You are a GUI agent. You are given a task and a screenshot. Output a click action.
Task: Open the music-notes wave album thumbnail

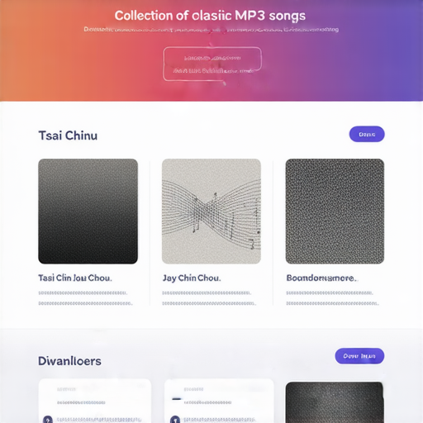[211, 211]
